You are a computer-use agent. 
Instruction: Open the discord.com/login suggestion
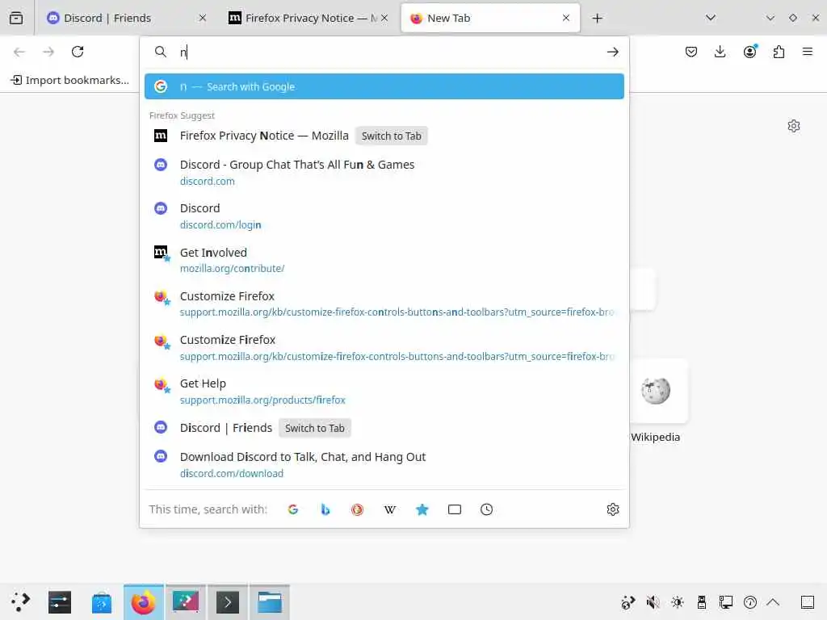(x=384, y=216)
